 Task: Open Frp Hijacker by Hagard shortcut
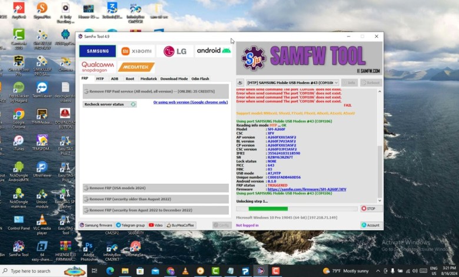[19, 92]
